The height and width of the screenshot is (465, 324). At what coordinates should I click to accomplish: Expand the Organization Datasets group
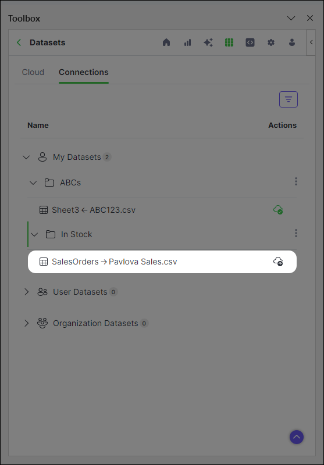click(x=26, y=323)
